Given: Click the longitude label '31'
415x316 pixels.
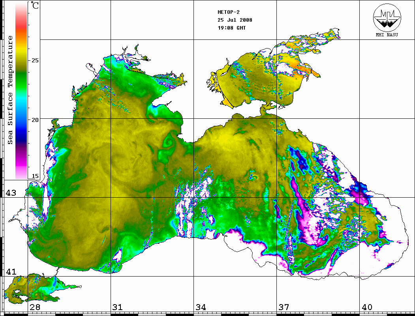Looking at the screenshot, I should coord(118,307).
